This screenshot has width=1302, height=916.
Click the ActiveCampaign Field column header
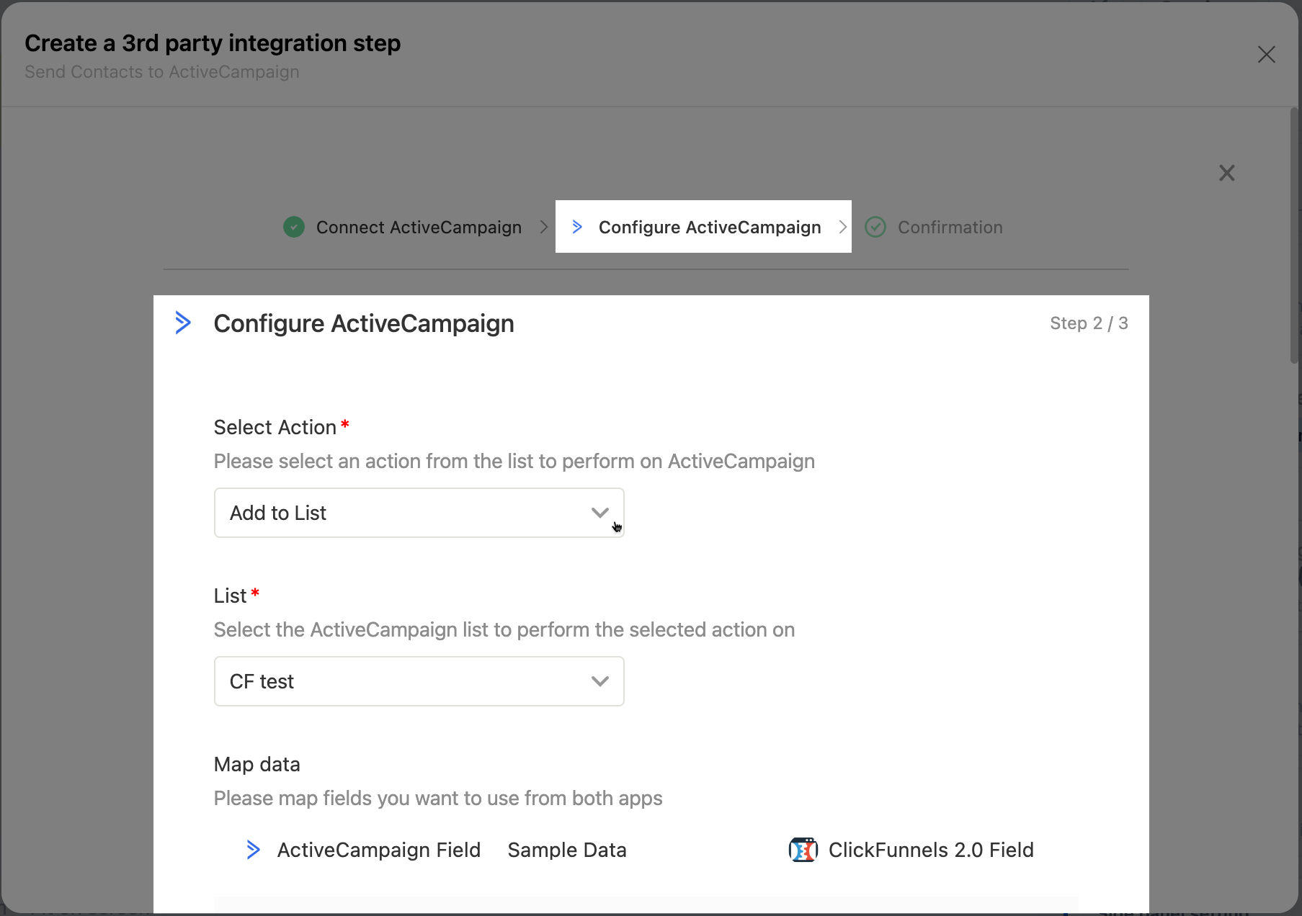378,850
